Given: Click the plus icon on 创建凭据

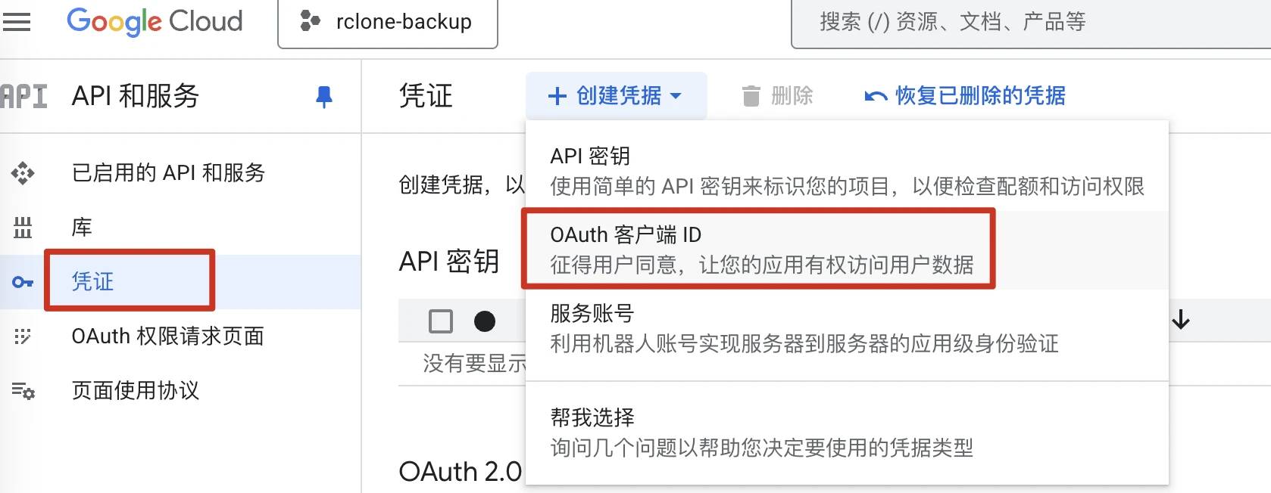Looking at the screenshot, I should 557,96.
